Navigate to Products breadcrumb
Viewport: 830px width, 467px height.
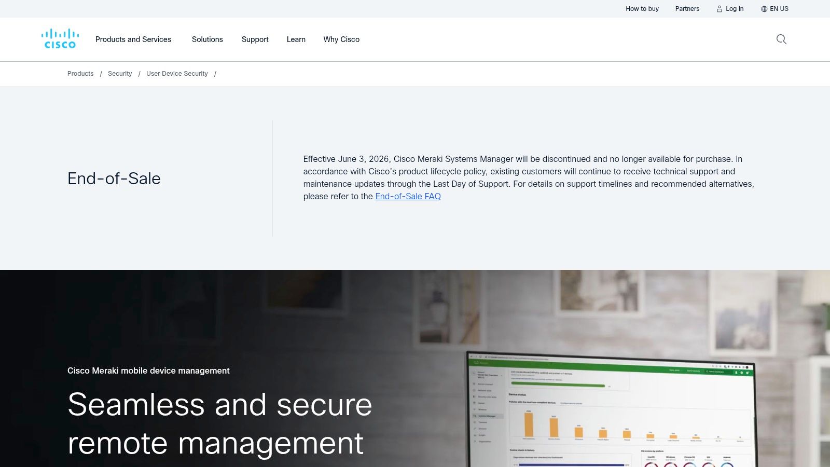pos(80,74)
